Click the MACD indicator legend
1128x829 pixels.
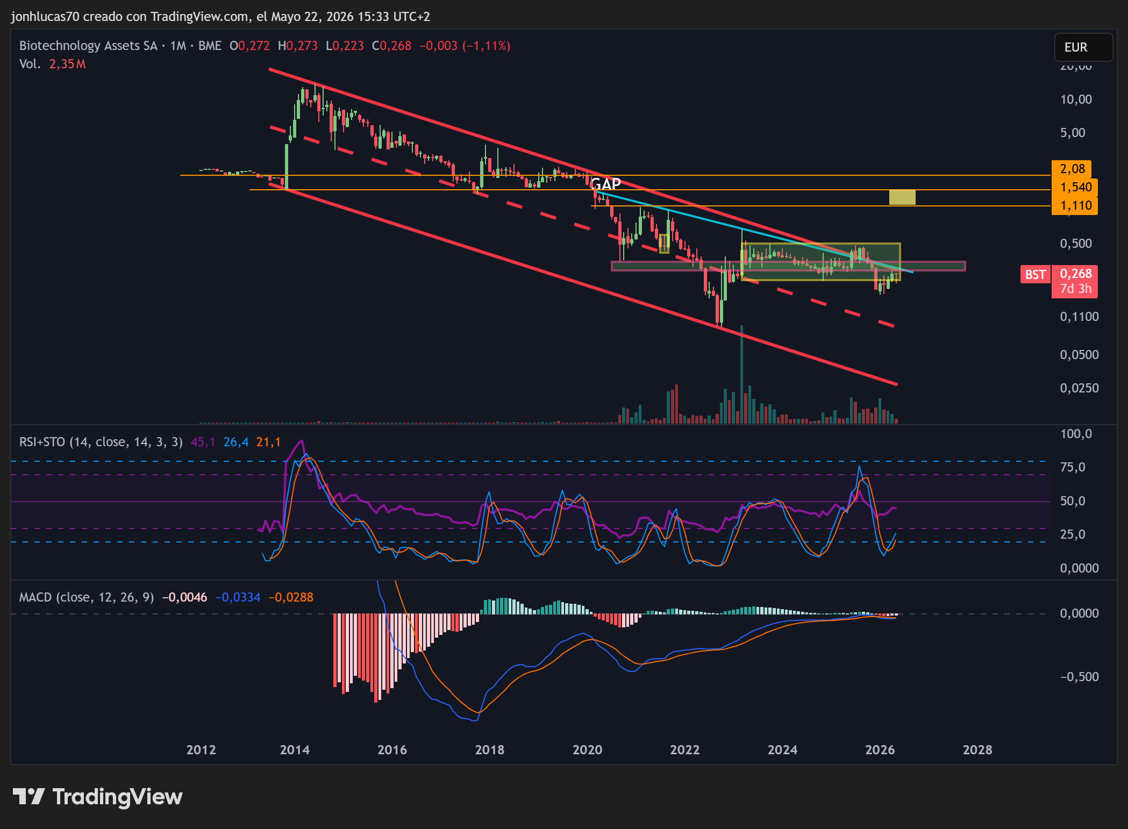(x=87, y=597)
